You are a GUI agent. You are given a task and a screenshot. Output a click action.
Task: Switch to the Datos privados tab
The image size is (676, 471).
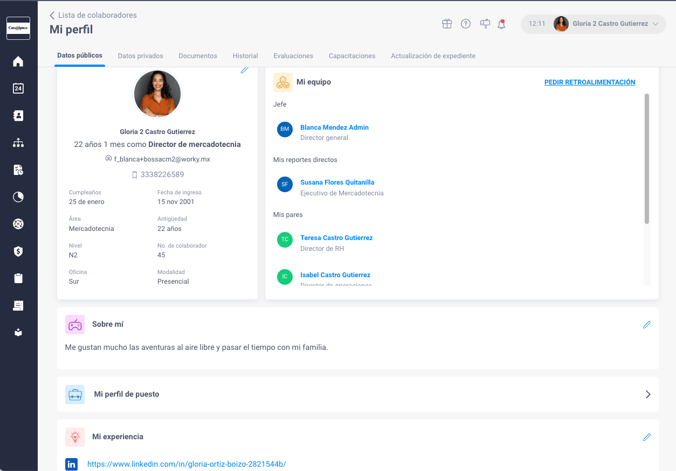point(140,56)
